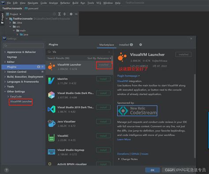Open the Refactor menu
The image size is (209, 174).
pos(65,3)
